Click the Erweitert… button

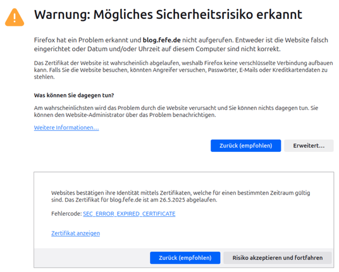click(309, 145)
